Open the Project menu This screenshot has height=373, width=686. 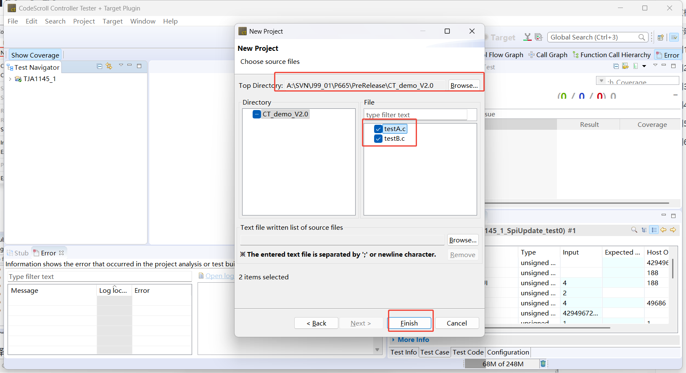click(84, 21)
